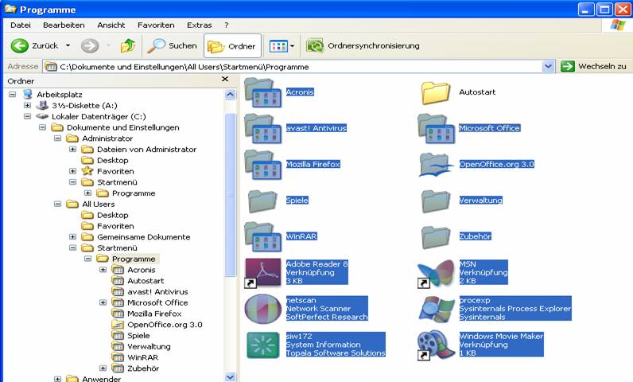Toggle the Ordner folder pane button
633x382 pixels.
[x=232, y=46]
